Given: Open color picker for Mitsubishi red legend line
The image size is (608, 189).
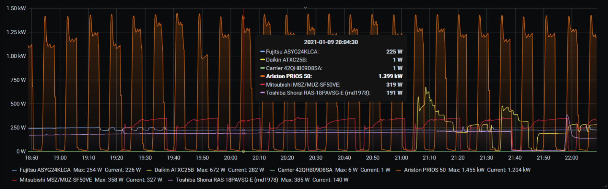Looking at the screenshot, I should tap(14, 180).
